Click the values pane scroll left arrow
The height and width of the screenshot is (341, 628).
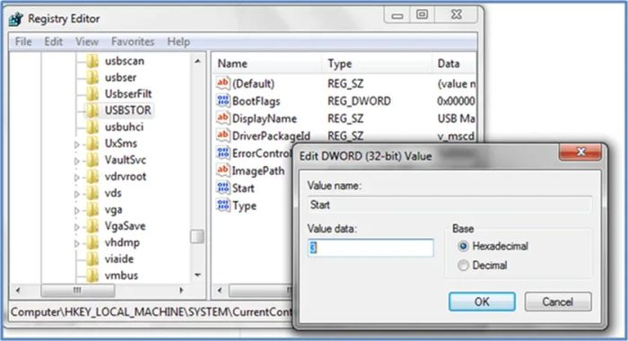click(220, 290)
